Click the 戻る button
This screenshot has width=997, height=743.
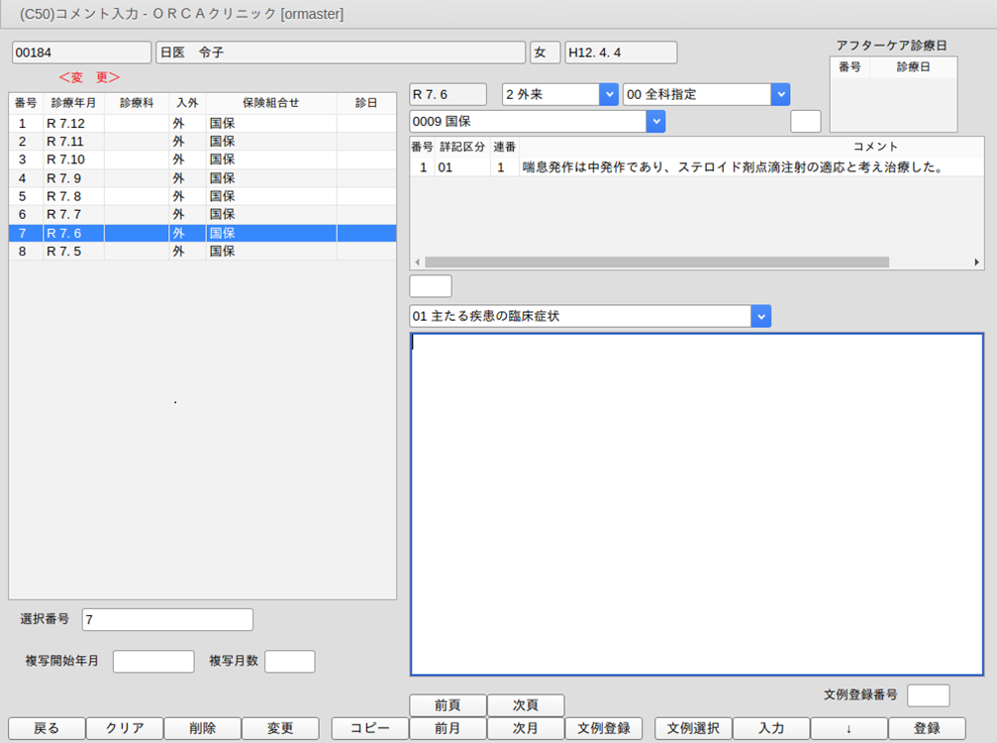(47, 728)
